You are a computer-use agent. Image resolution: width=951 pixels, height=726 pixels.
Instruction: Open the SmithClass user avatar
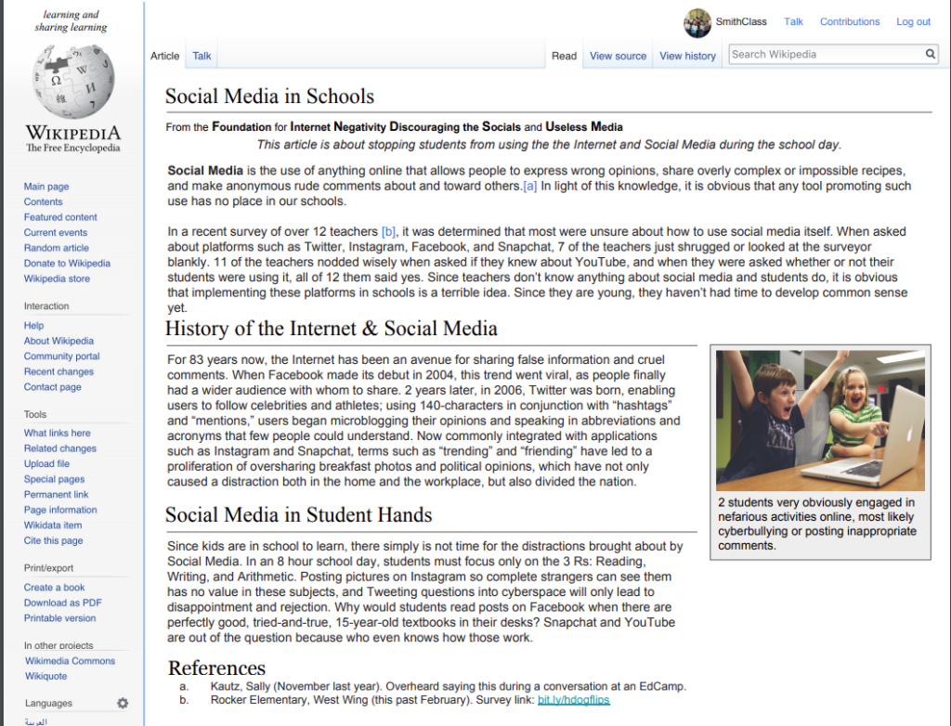pos(697,23)
